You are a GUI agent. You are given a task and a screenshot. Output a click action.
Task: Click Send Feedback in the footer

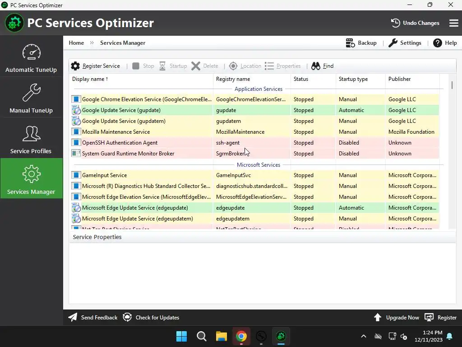tap(93, 318)
